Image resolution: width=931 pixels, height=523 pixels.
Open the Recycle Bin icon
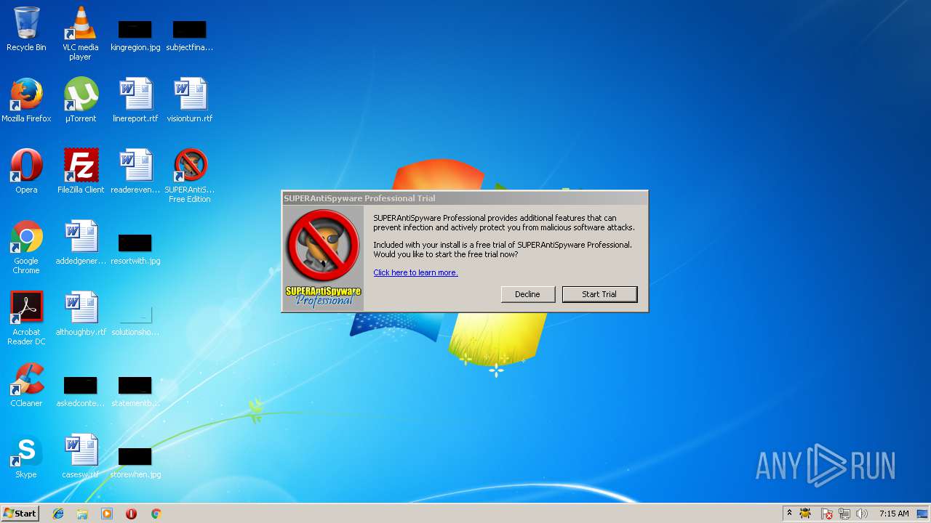(x=26, y=29)
